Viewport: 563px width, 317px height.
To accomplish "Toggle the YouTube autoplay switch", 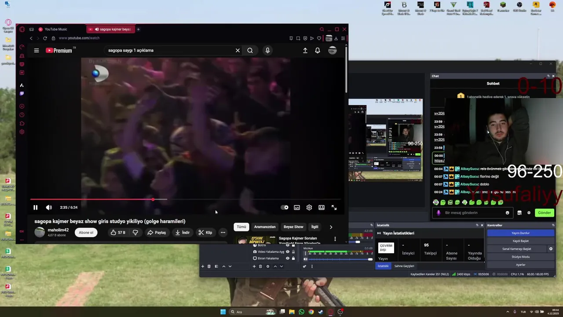I will coord(285,207).
